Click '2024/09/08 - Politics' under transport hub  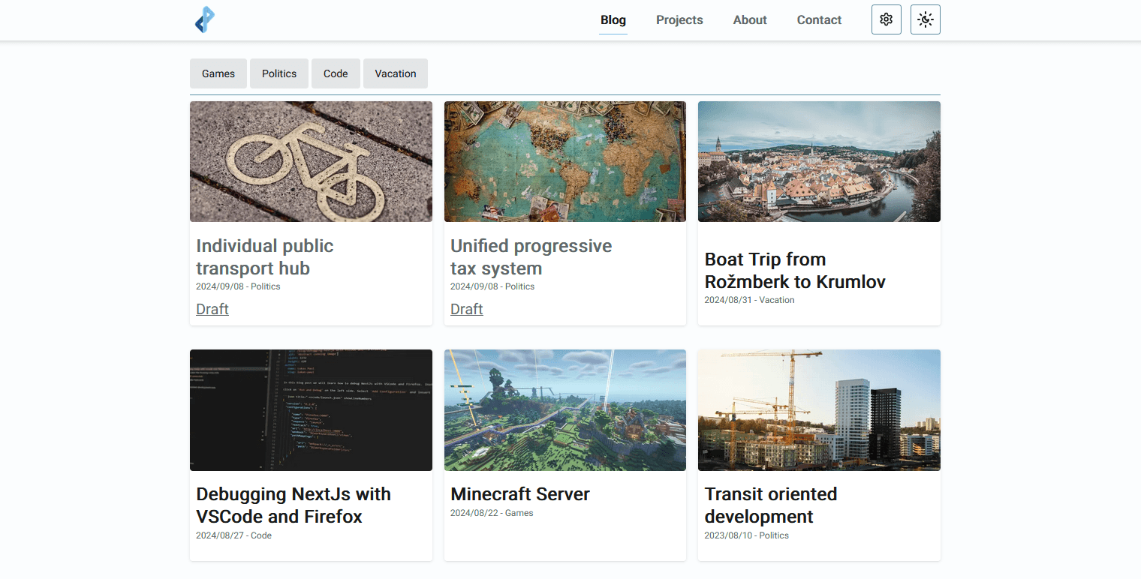coord(238,286)
